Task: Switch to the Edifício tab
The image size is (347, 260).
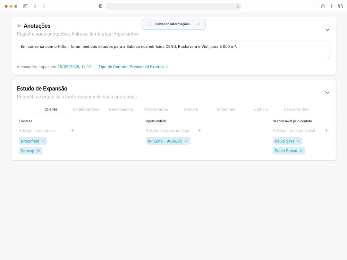Action: tap(261, 109)
